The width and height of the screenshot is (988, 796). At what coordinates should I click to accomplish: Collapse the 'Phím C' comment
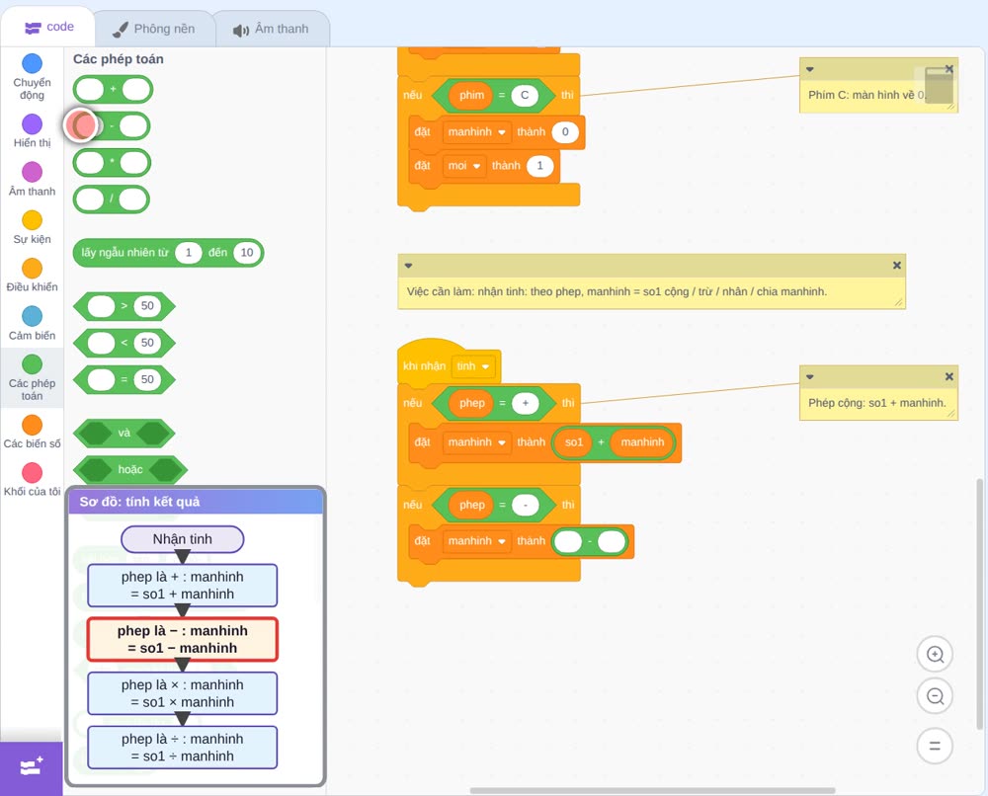point(810,69)
